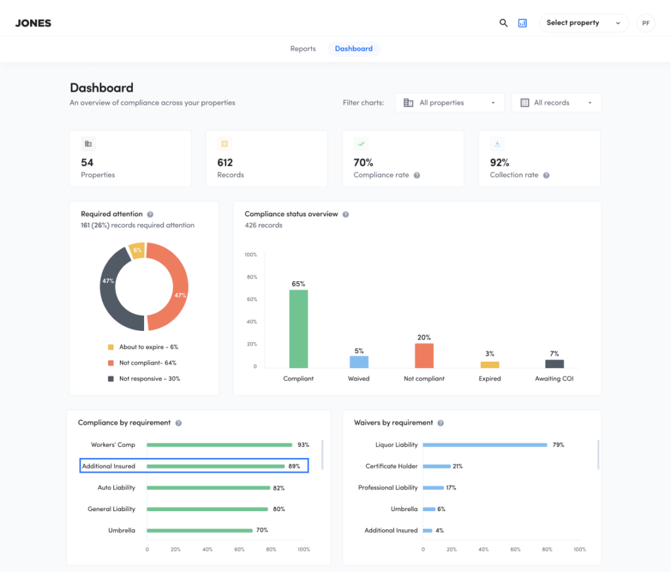Click the Workers' Comp 93% bar
671x572 pixels.
pyautogui.click(x=219, y=445)
